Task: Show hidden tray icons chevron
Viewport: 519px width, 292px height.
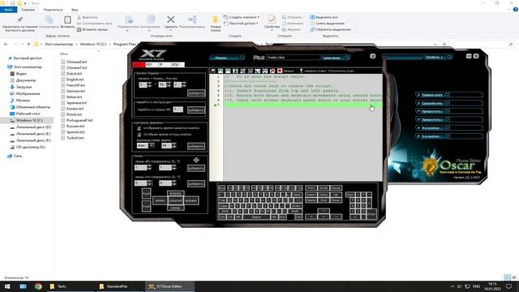Action: [453, 286]
